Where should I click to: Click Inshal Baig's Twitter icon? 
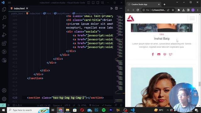[171, 54]
